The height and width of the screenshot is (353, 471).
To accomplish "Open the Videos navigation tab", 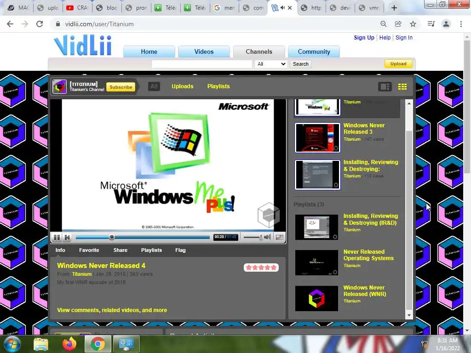I will click(x=204, y=51).
